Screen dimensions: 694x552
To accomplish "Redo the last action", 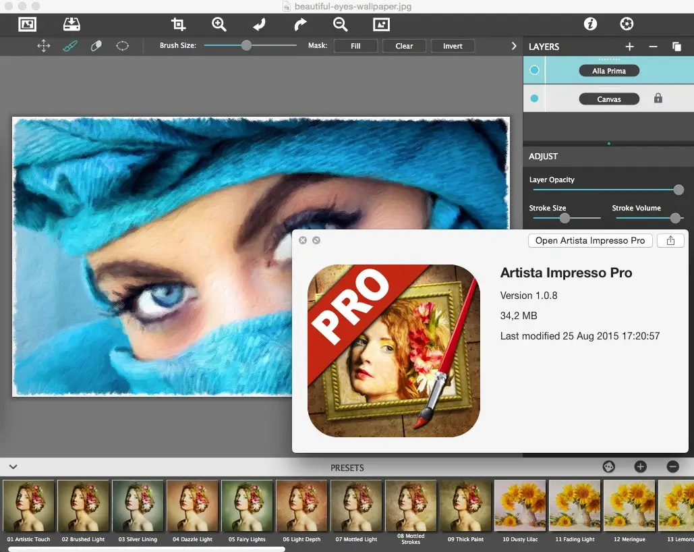I will point(300,25).
